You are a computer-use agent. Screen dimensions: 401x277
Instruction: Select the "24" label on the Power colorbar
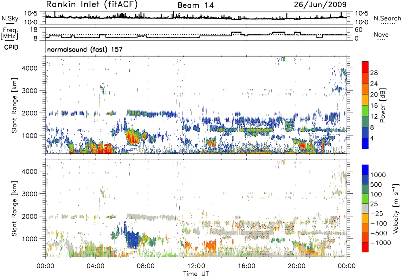[374, 84]
